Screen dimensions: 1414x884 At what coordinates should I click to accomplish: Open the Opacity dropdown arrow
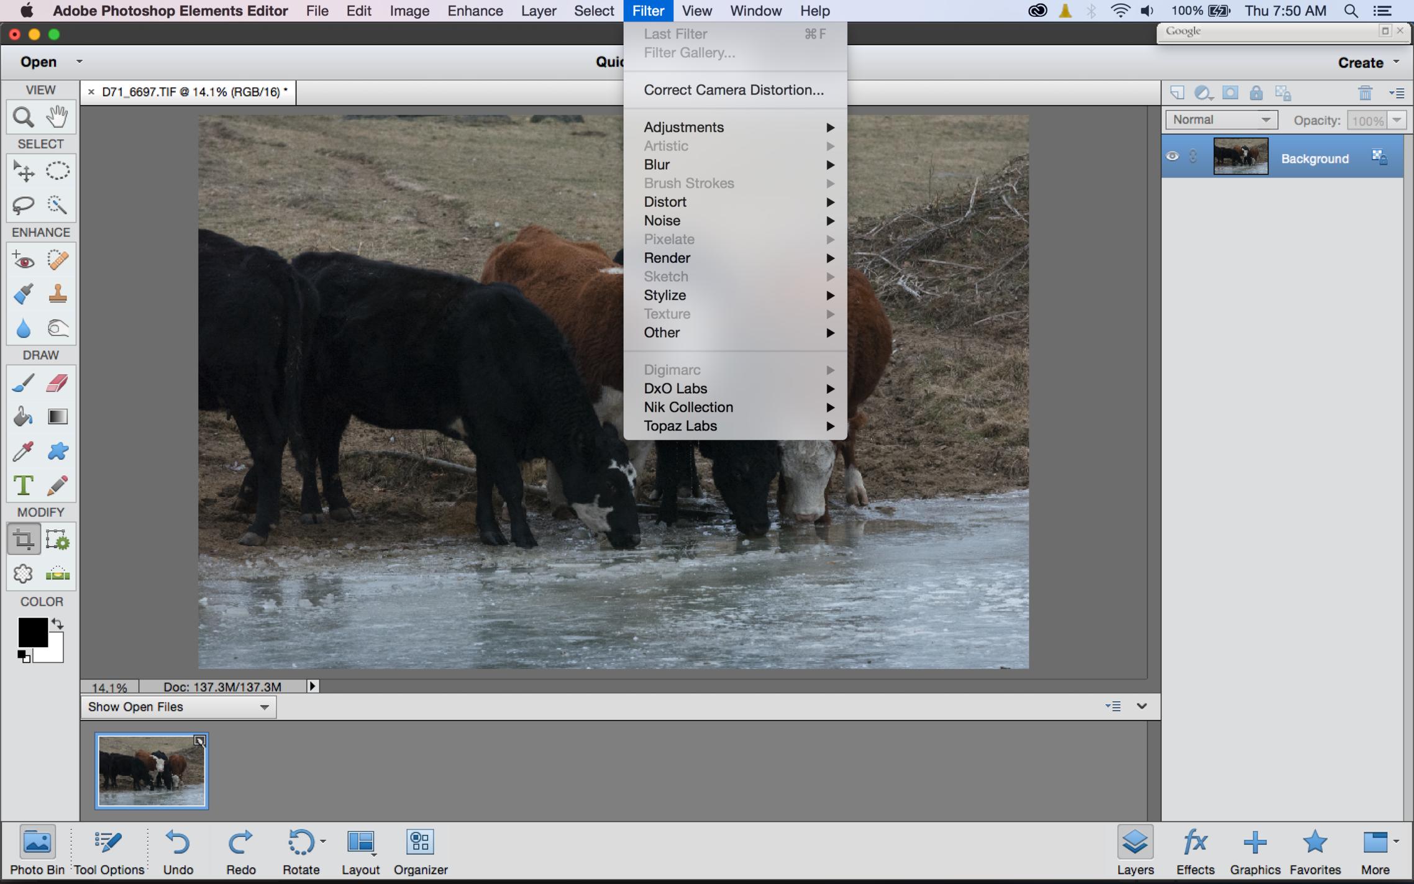(1397, 120)
